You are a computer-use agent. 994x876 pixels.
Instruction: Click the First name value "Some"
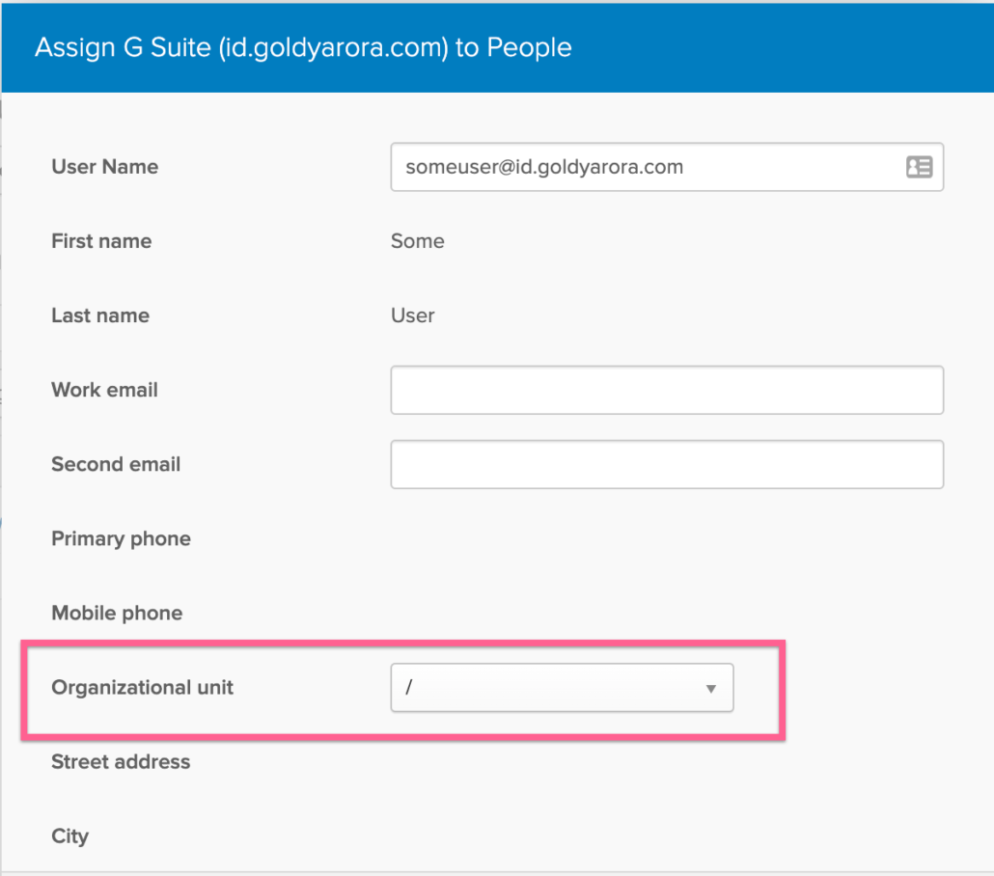(x=417, y=241)
